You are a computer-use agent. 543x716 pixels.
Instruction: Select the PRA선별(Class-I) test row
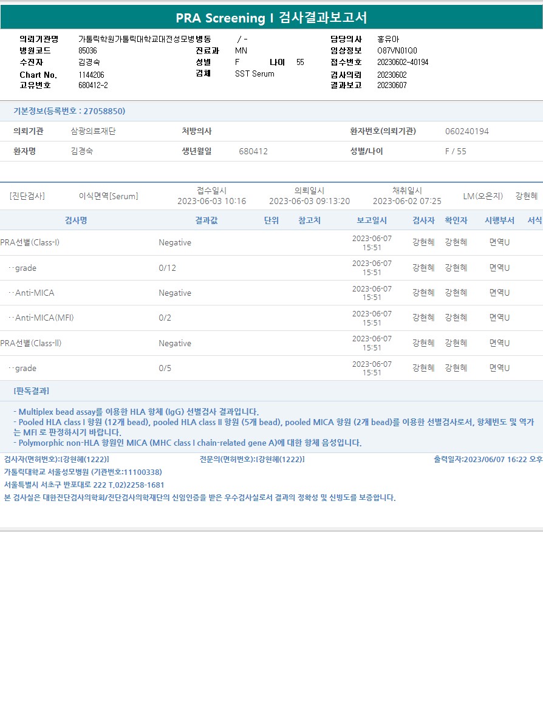[271, 242]
